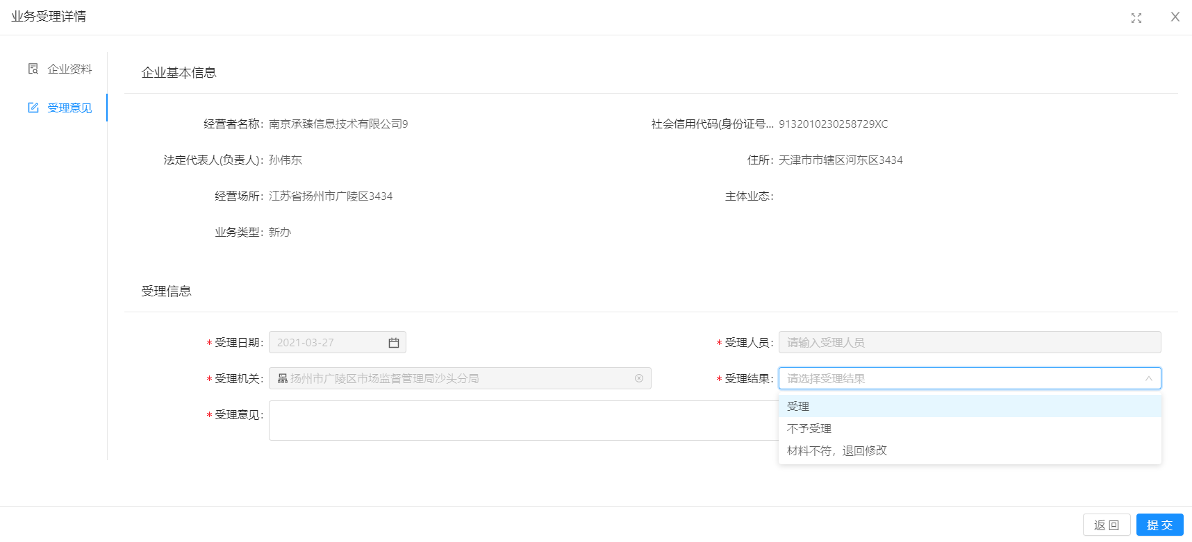Image resolution: width=1192 pixels, height=542 pixels.
Task: Click the credit code 9132010230258729XC
Action: pyautogui.click(x=833, y=124)
